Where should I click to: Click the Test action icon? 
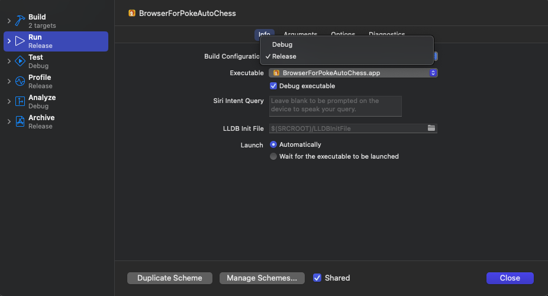point(20,62)
